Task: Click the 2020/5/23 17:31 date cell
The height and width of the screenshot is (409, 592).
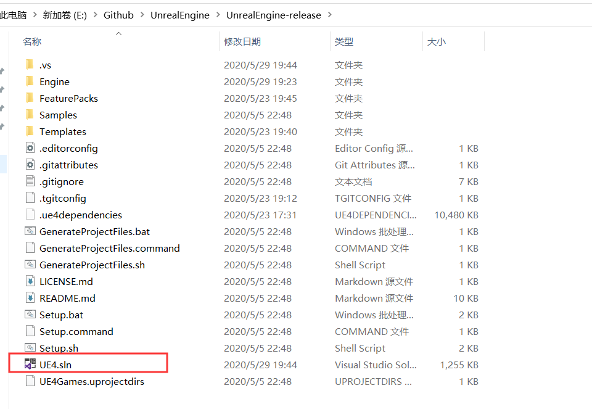Action: (x=260, y=215)
